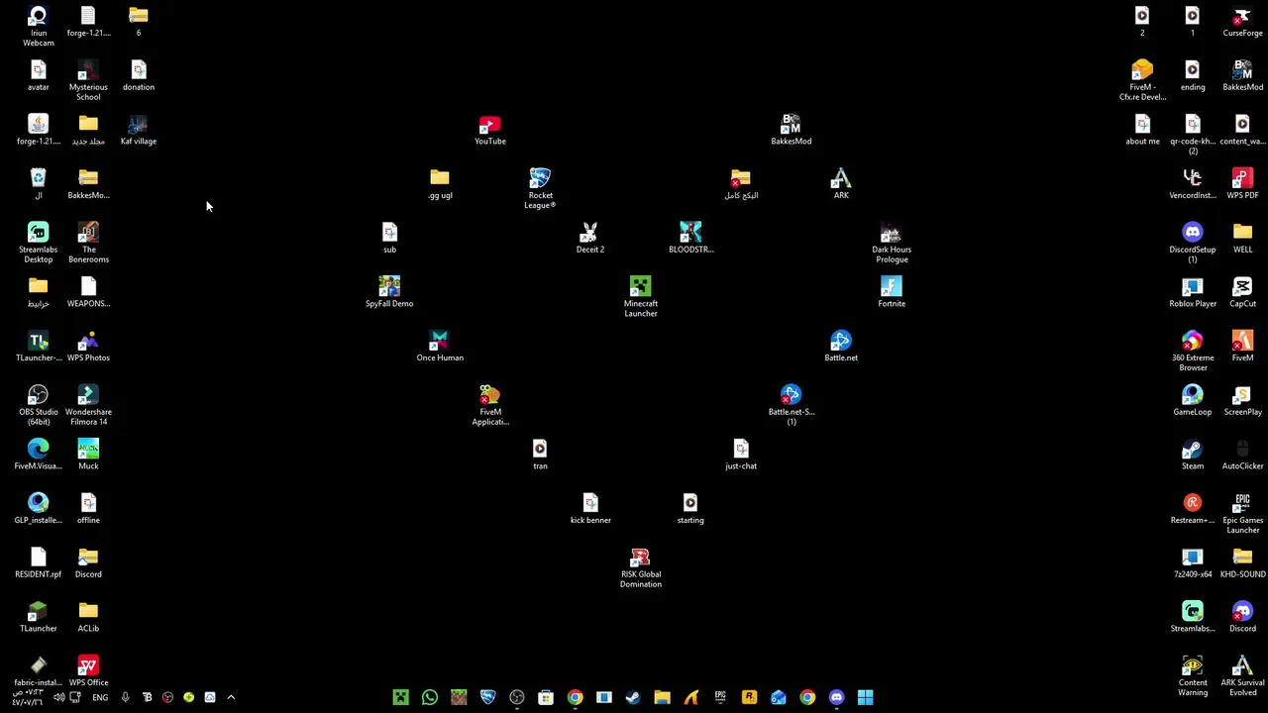Open the Rockstar Games taskbar icon

tap(749, 697)
